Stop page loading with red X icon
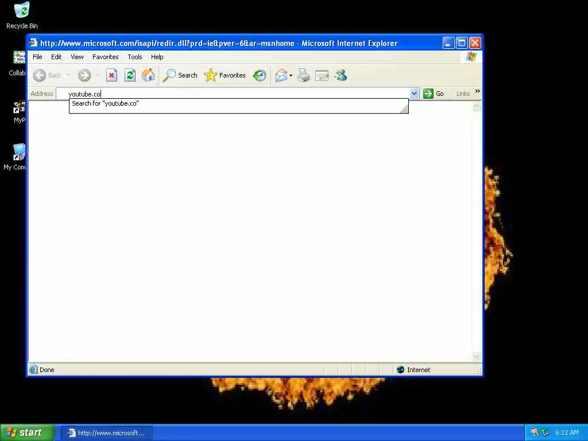Screen dimensions: 588x441 111,75
